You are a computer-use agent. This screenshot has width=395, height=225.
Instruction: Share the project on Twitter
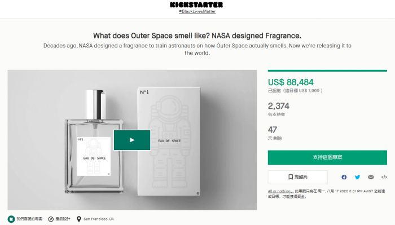357,177
